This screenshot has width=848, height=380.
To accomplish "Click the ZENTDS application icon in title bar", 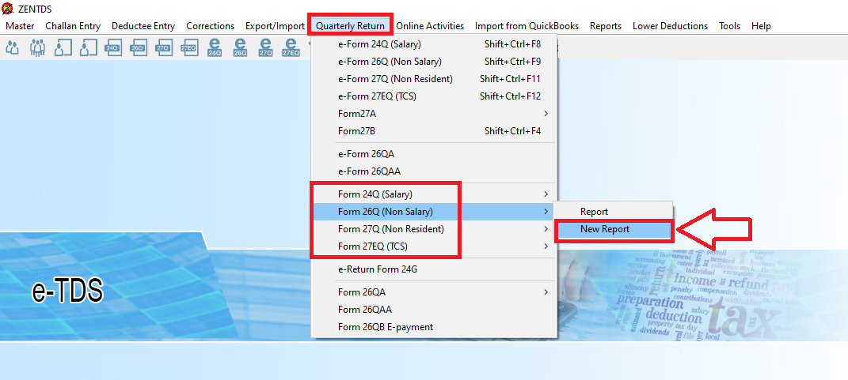I will pyautogui.click(x=8, y=9).
